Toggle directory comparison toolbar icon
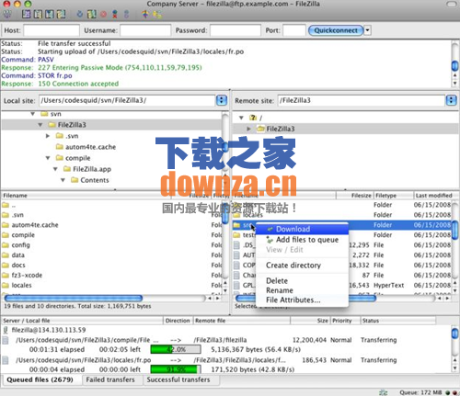 pos(157,14)
